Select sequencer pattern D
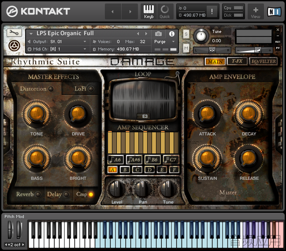286x251 pixels. point(149,170)
